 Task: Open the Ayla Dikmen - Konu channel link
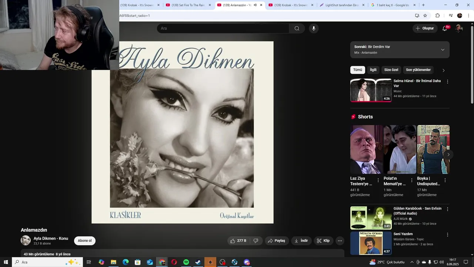[x=51, y=238]
